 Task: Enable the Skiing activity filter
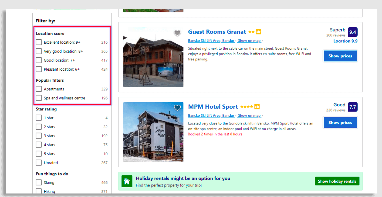click(39, 182)
